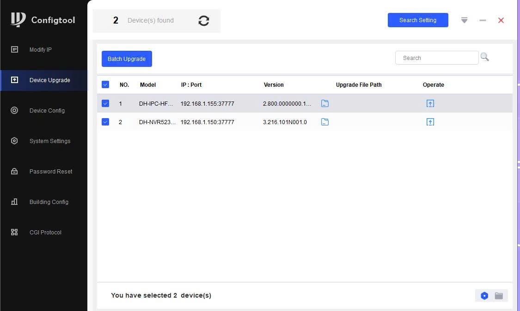Click IP address 192.168.1.150:37777
This screenshot has height=311, width=520.
click(207, 122)
